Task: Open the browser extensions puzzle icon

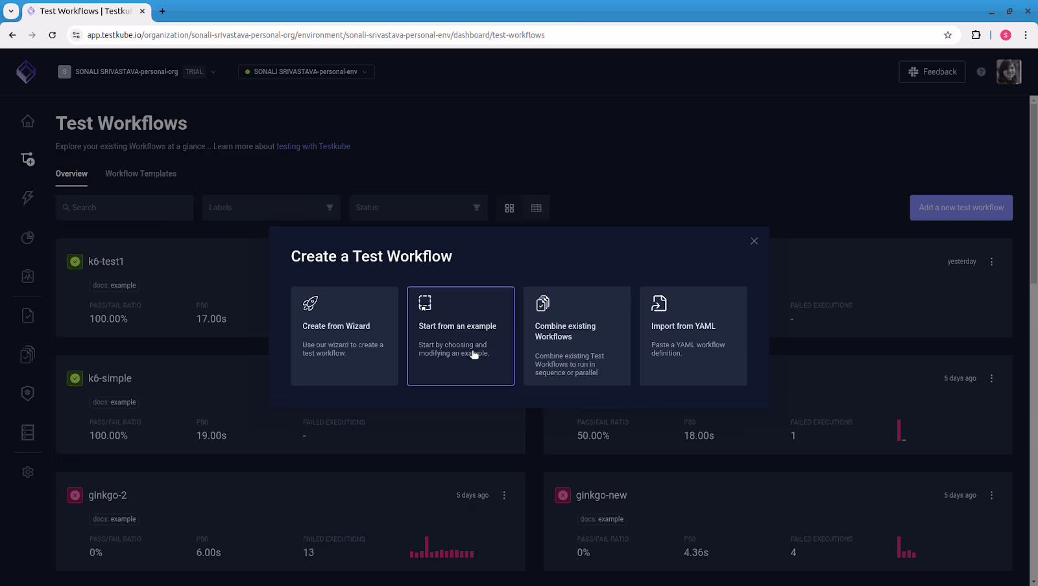Action: [976, 35]
